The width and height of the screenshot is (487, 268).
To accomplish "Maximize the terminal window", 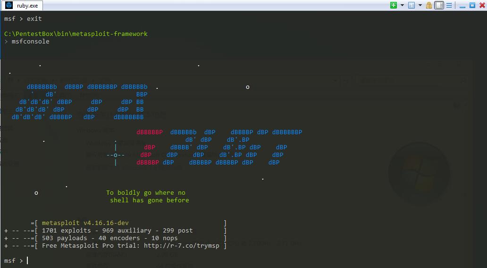I will coord(472,5).
